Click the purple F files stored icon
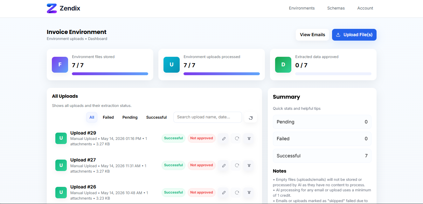 (60, 65)
